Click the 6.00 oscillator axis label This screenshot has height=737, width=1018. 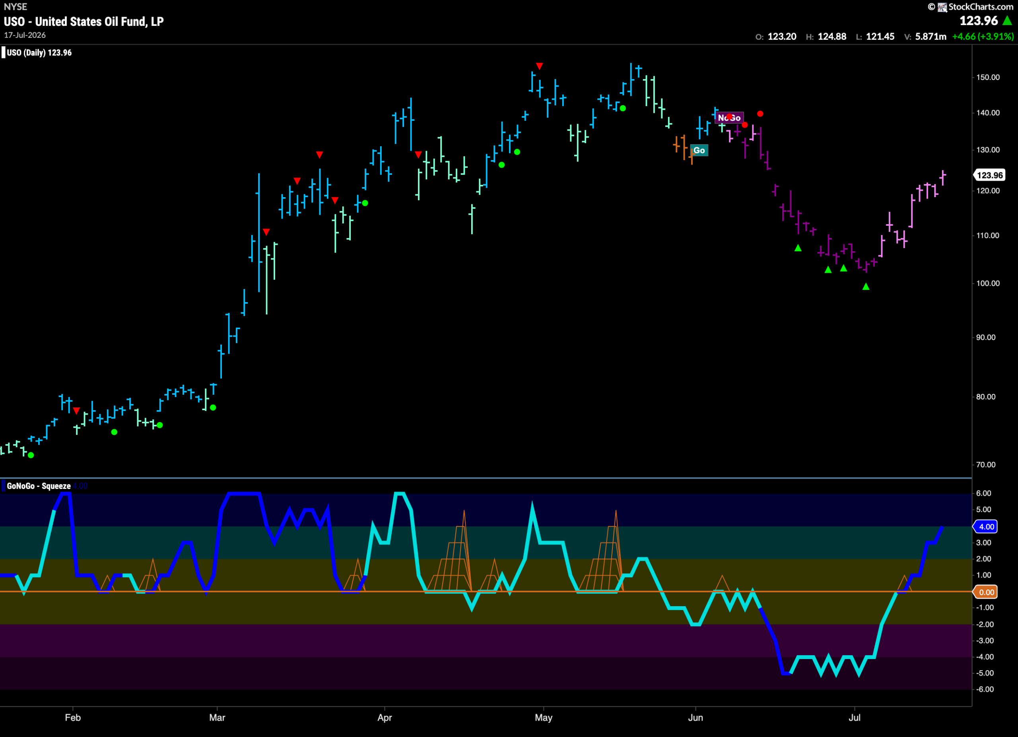pos(983,493)
